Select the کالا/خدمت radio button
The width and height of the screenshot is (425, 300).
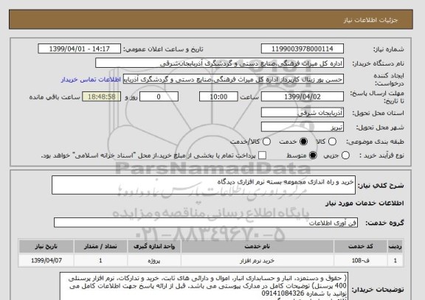[x=266, y=142]
